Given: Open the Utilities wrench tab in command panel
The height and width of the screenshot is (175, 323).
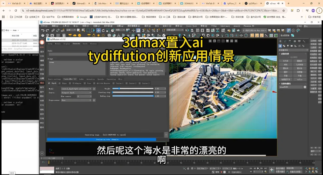Looking at the screenshot, I should coord(304,41).
